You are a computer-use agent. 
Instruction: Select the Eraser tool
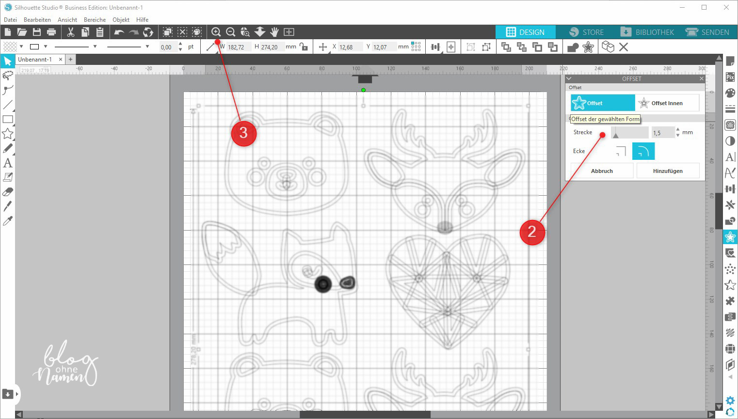pos(8,192)
